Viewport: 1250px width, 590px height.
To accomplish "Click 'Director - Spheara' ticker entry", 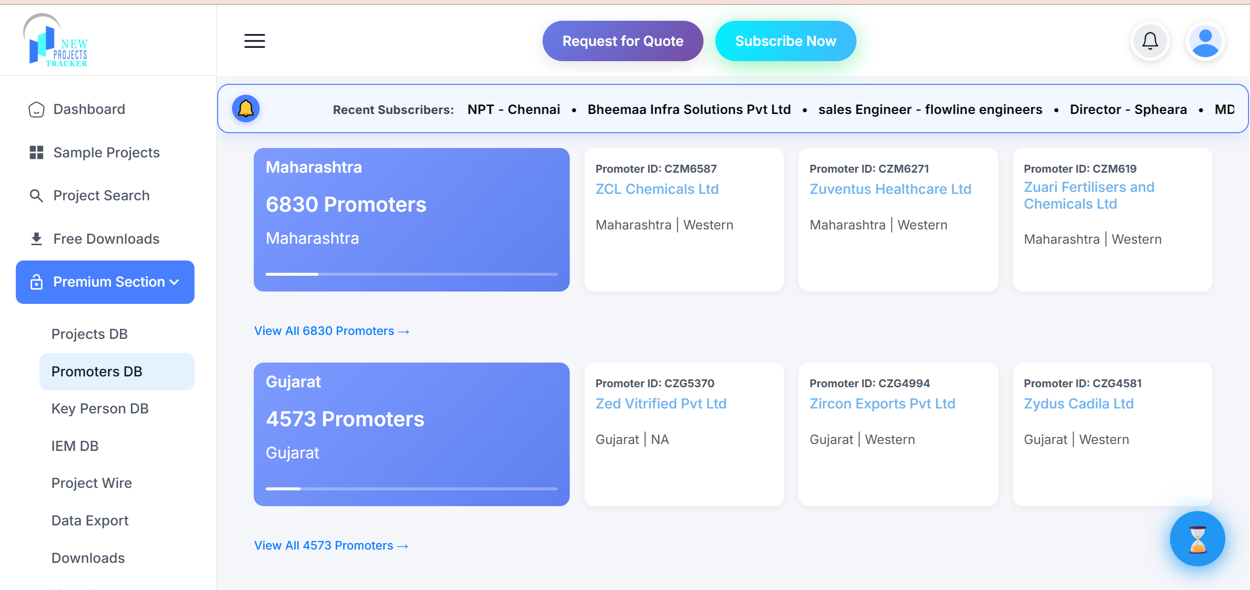I will point(1128,110).
